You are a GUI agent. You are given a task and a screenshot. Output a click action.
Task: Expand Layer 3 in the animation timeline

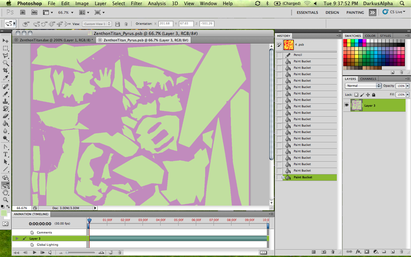click(x=17, y=239)
